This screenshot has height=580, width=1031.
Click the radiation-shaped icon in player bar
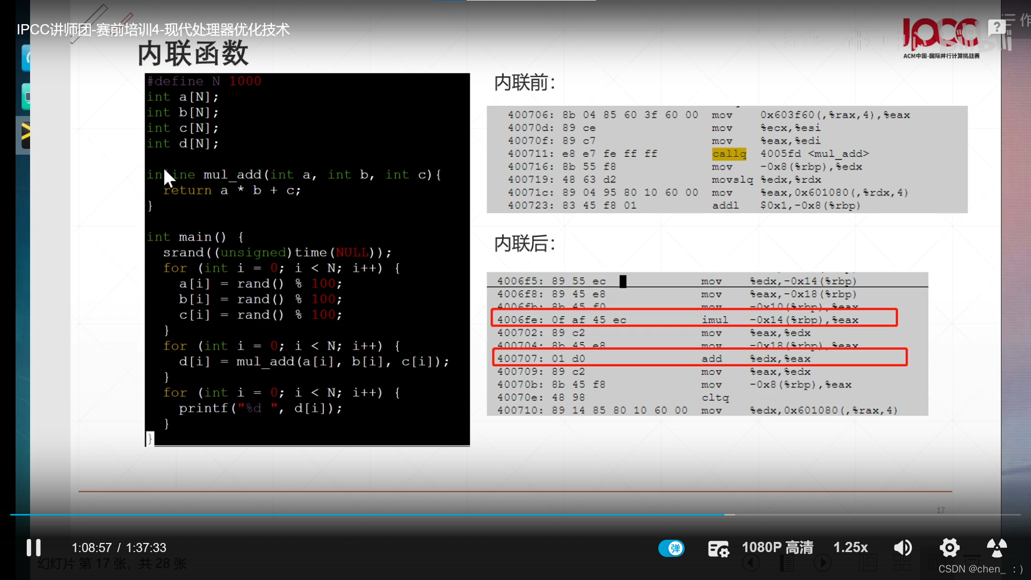point(997,548)
